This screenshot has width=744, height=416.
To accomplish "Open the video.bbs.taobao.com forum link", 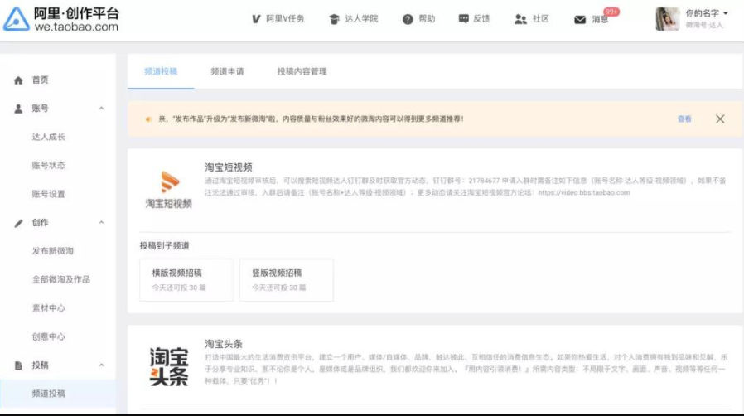I will click(584, 192).
